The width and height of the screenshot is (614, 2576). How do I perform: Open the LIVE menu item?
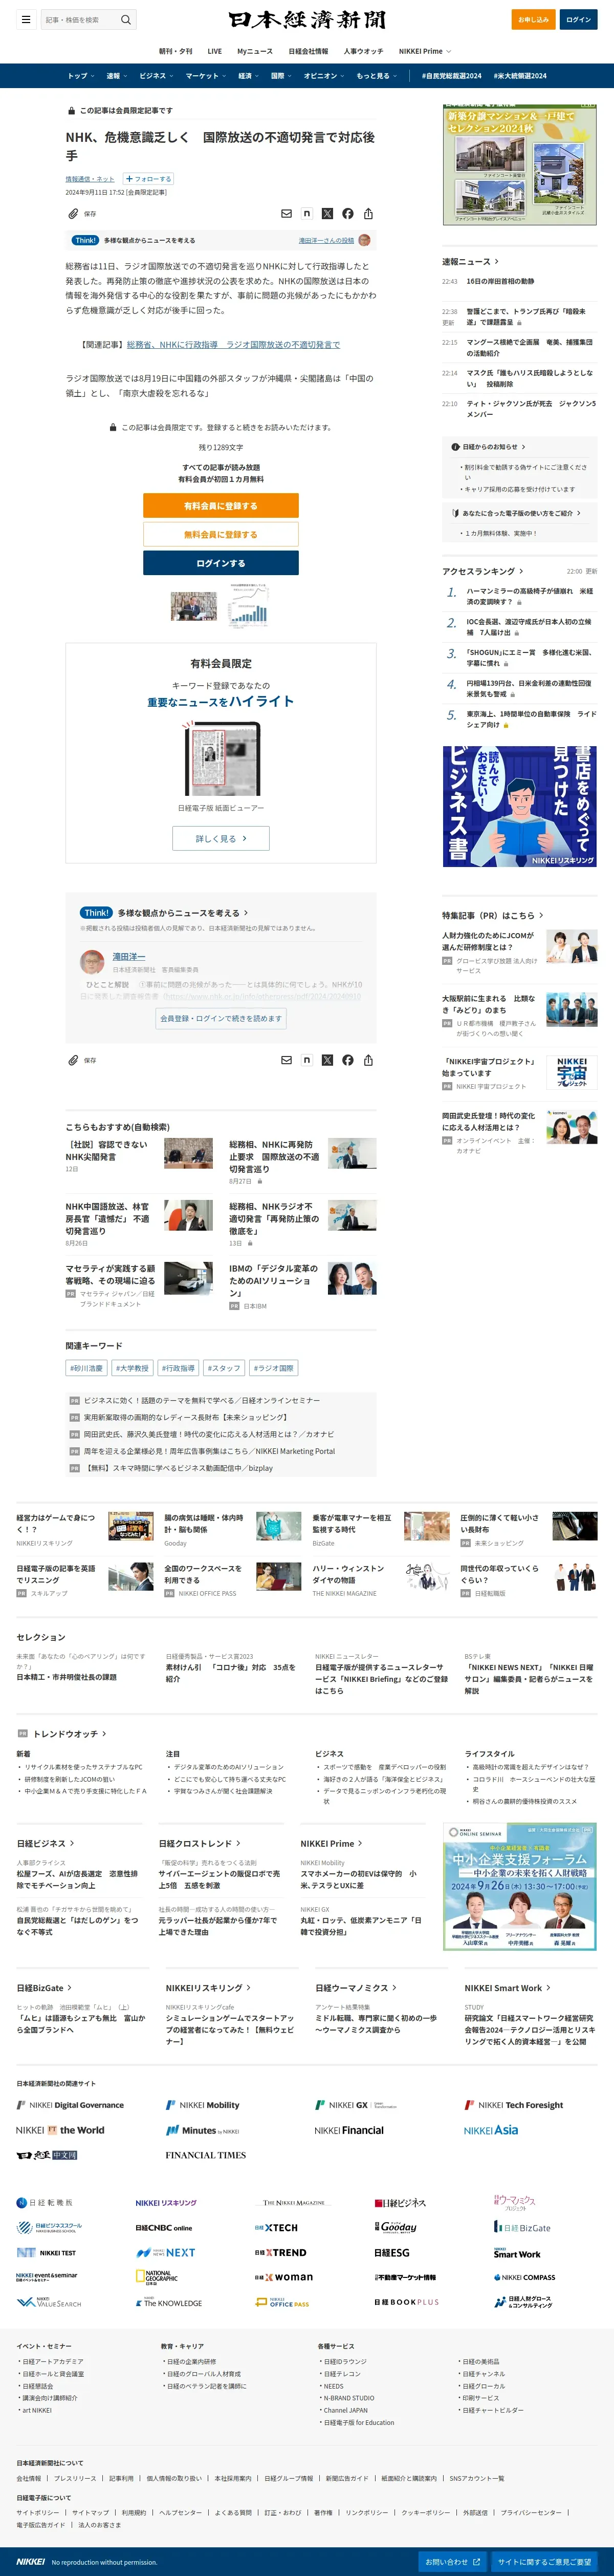click(x=215, y=51)
